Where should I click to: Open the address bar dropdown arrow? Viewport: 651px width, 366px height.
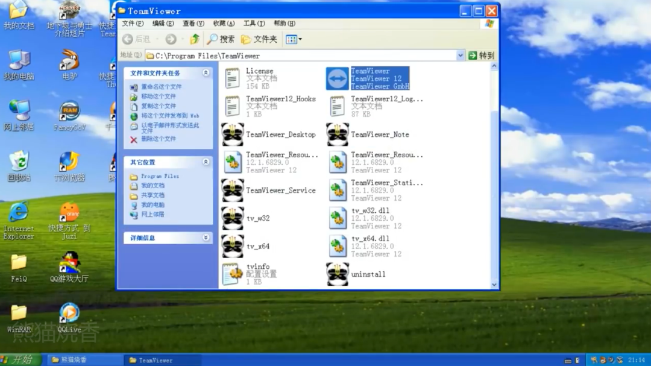coord(460,55)
